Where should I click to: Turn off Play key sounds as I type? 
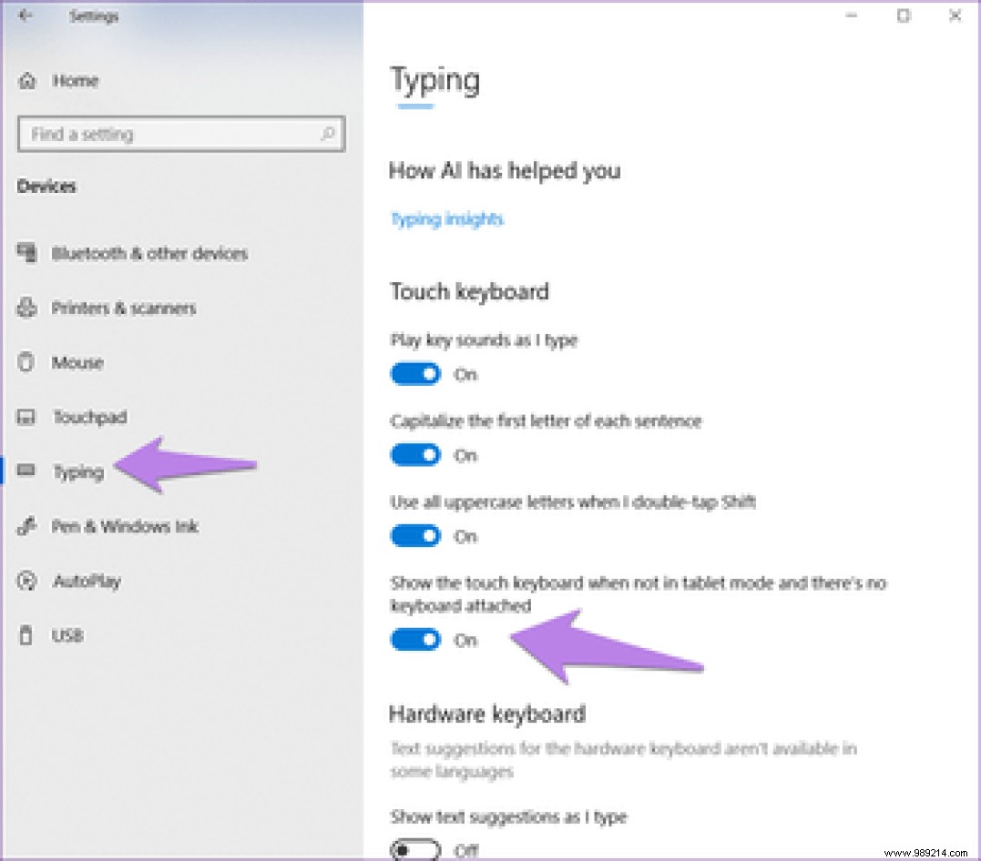(x=415, y=374)
